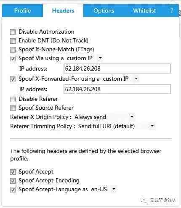Open Referer X Origin Policy dropdown
The width and height of the screenshot is (181, 208).
click(x=104, y=117)
